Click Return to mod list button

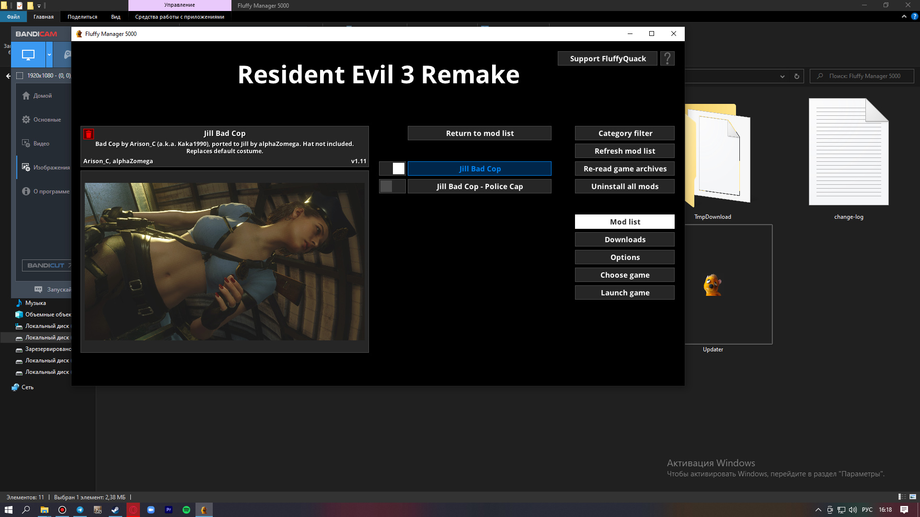(479, 133)
